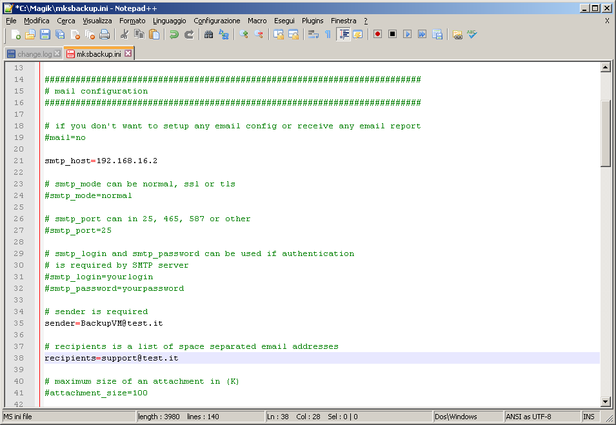Place cursor on smtp_host=192.168.16.2 line
Screen dimensions: 616x425
point(101,161)
